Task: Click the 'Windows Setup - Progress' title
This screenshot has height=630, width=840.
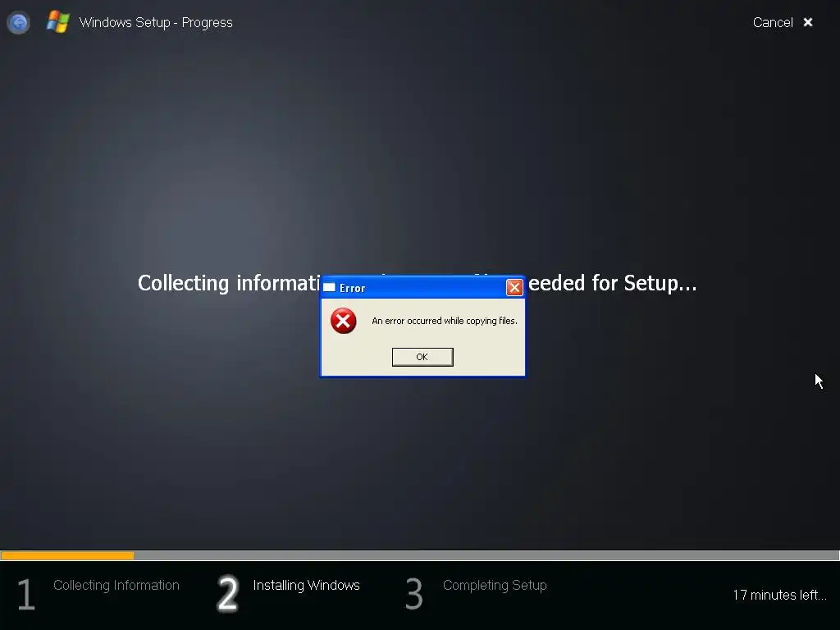Action: pyautogui.click(x=156, y=22)
